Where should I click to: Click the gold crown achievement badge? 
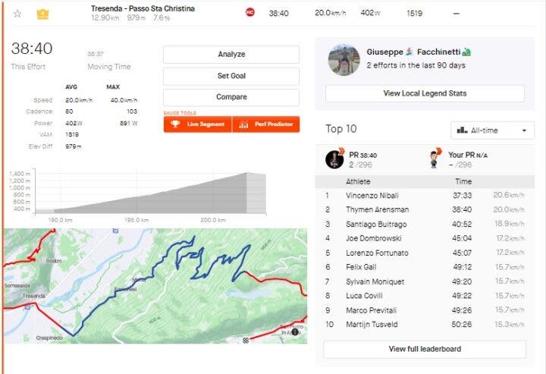(42, 13)
